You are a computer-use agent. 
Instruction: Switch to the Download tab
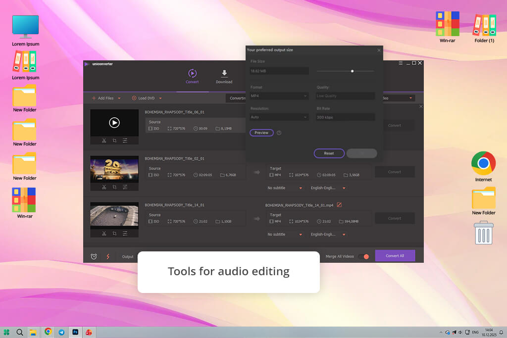224,77
